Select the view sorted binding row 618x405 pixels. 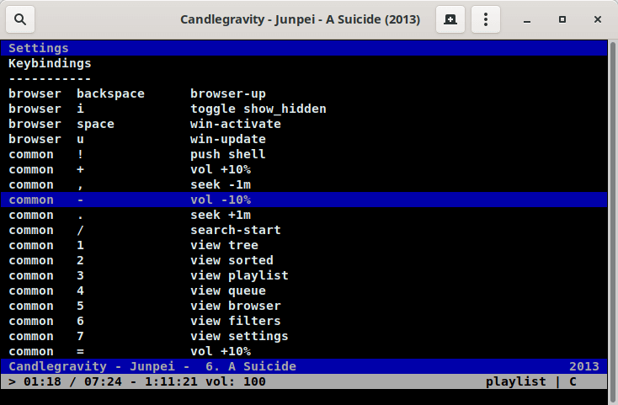pyautogui.click(x=304, y=260)
